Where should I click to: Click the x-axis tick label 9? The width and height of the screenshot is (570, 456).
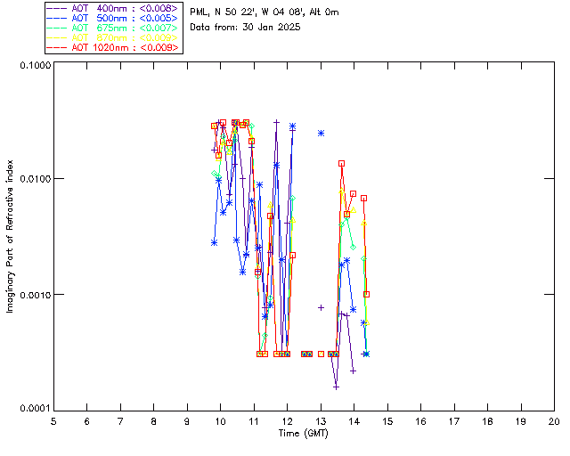(x=187, y=421)
